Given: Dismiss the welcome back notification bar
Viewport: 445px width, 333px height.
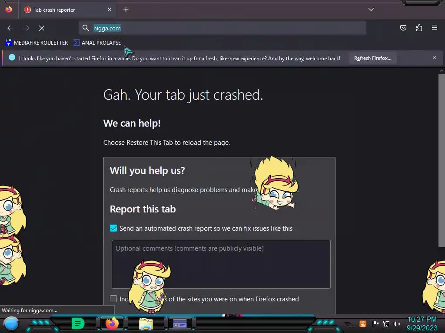Looking at the screenshot, I should tap(435, 57).
